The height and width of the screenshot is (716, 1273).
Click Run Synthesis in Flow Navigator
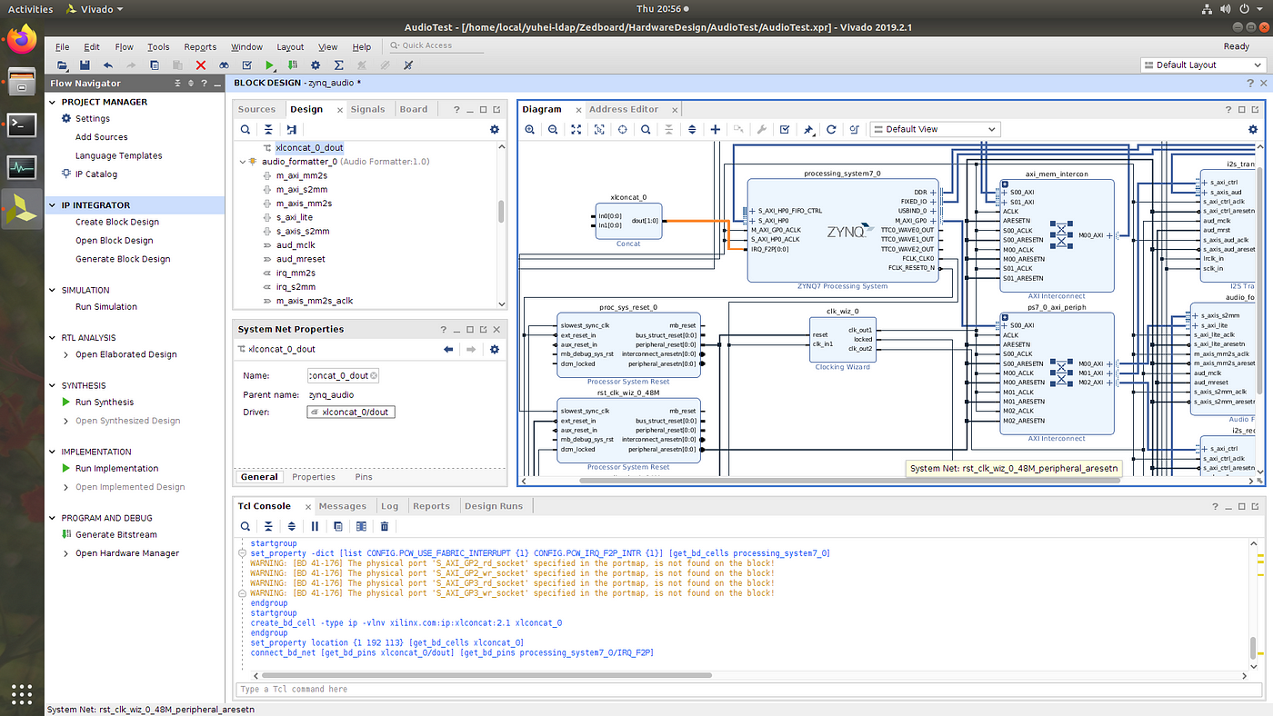coord(105,403)
